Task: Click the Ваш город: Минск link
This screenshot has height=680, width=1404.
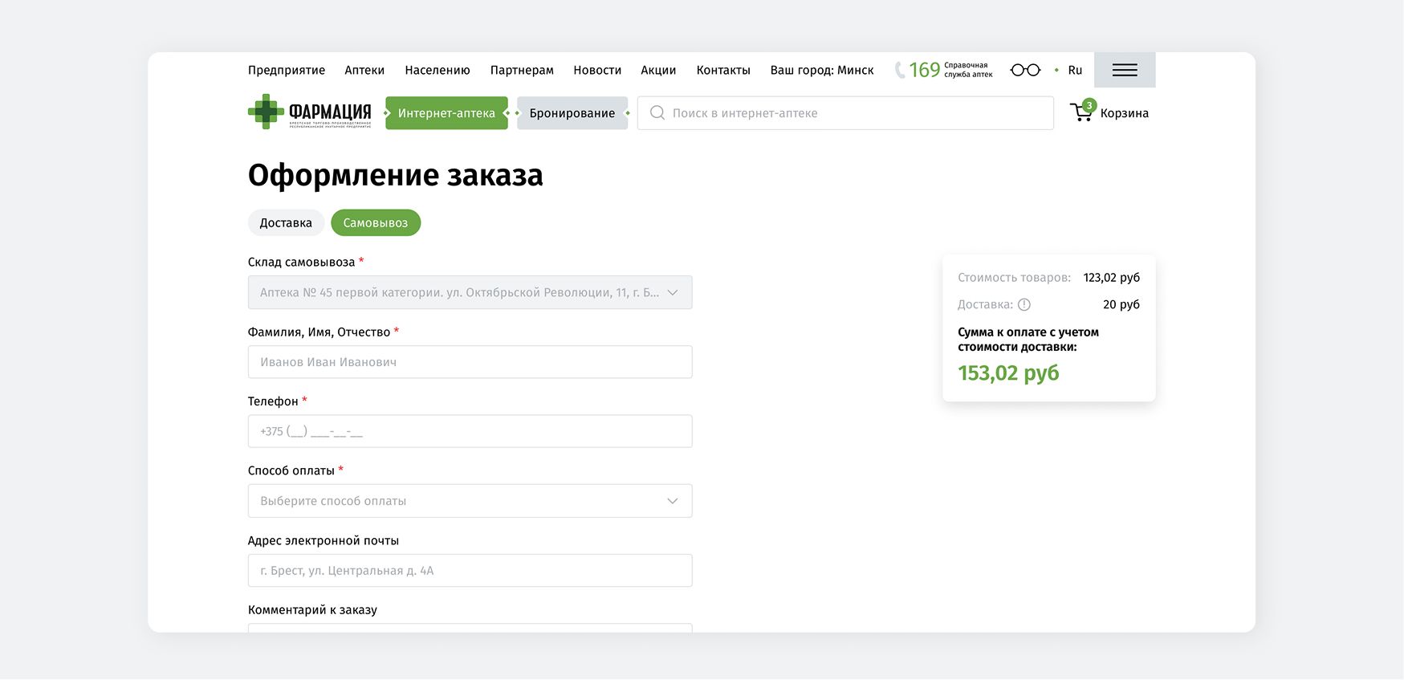Action: (822, 70)
